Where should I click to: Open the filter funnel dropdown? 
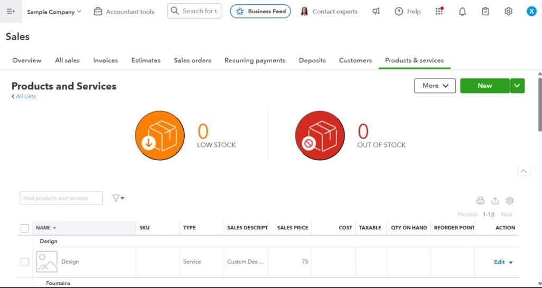point(118,198)
